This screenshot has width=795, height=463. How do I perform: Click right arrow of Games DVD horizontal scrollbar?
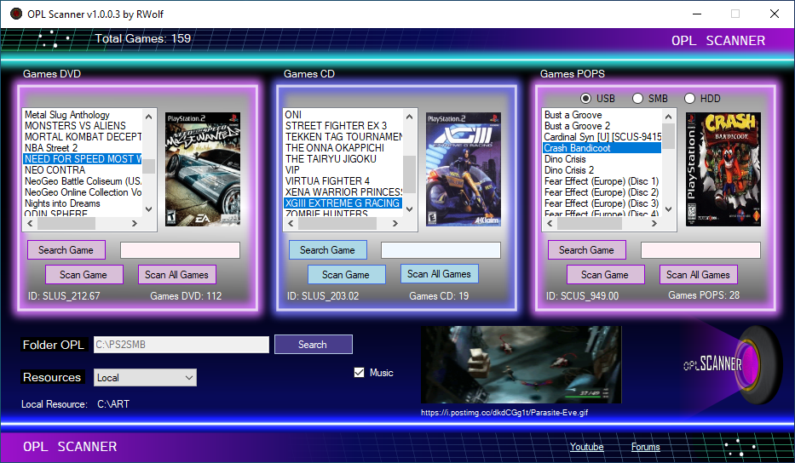point(135,223)
